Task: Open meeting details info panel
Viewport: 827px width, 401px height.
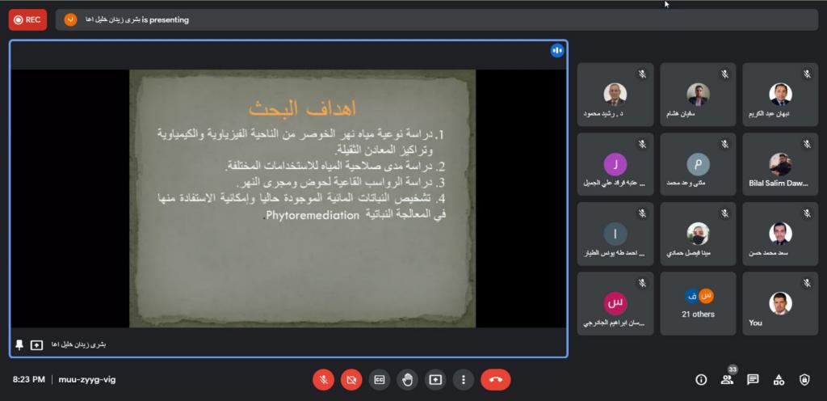Action: click(701, 379)
